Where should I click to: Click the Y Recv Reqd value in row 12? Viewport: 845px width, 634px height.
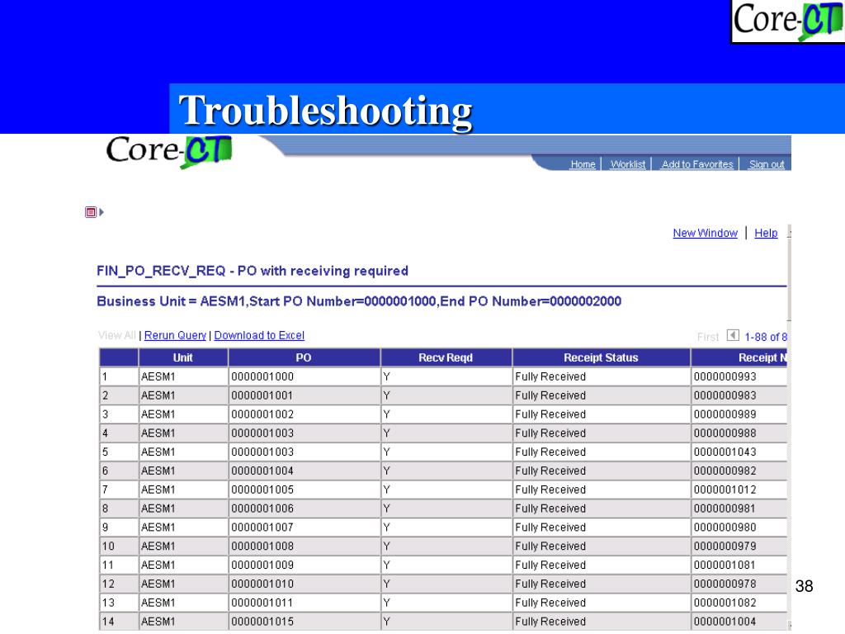[386, 584]
